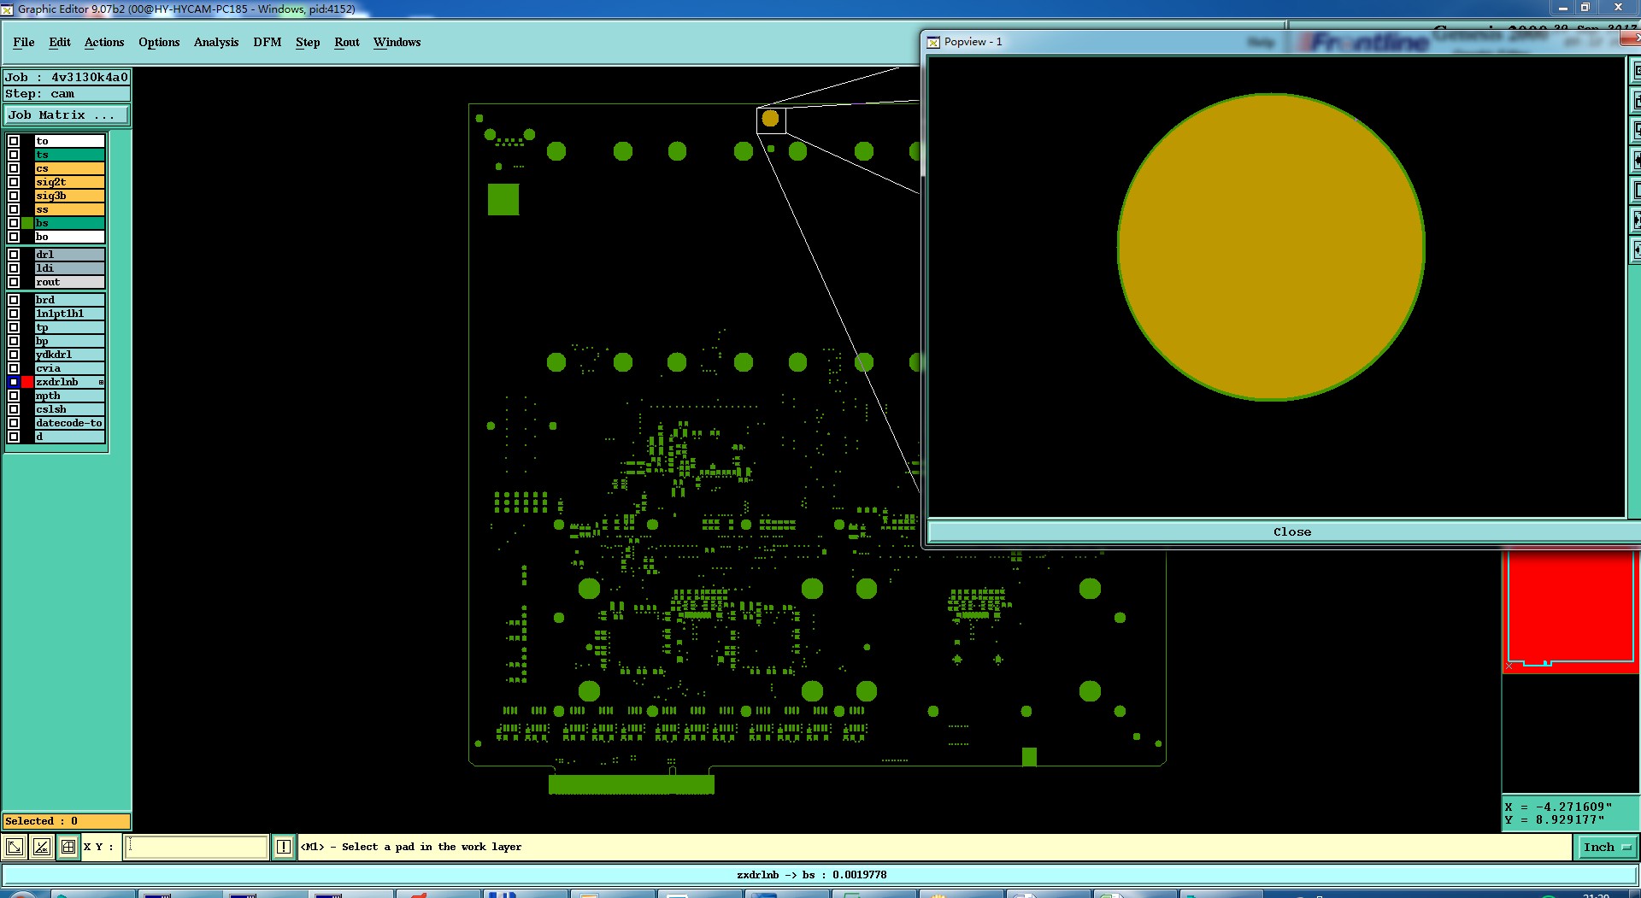Select the ldi layer row
Screen dimensions: 1641x898
click(69, 268)
